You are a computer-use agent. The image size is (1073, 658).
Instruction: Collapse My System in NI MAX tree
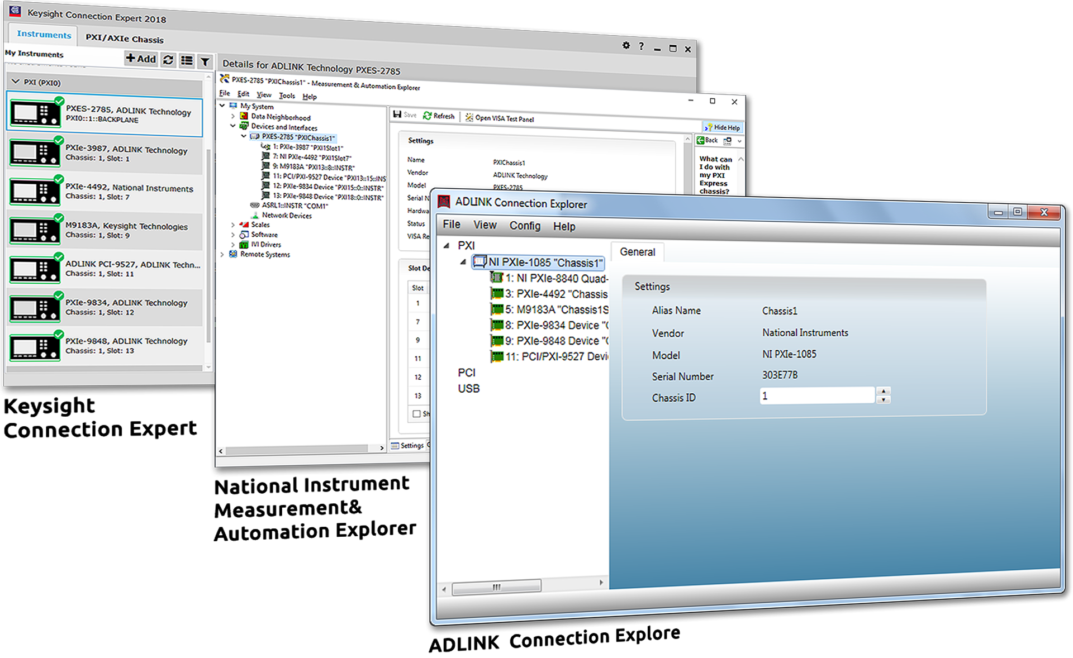[x=222, y=105]
